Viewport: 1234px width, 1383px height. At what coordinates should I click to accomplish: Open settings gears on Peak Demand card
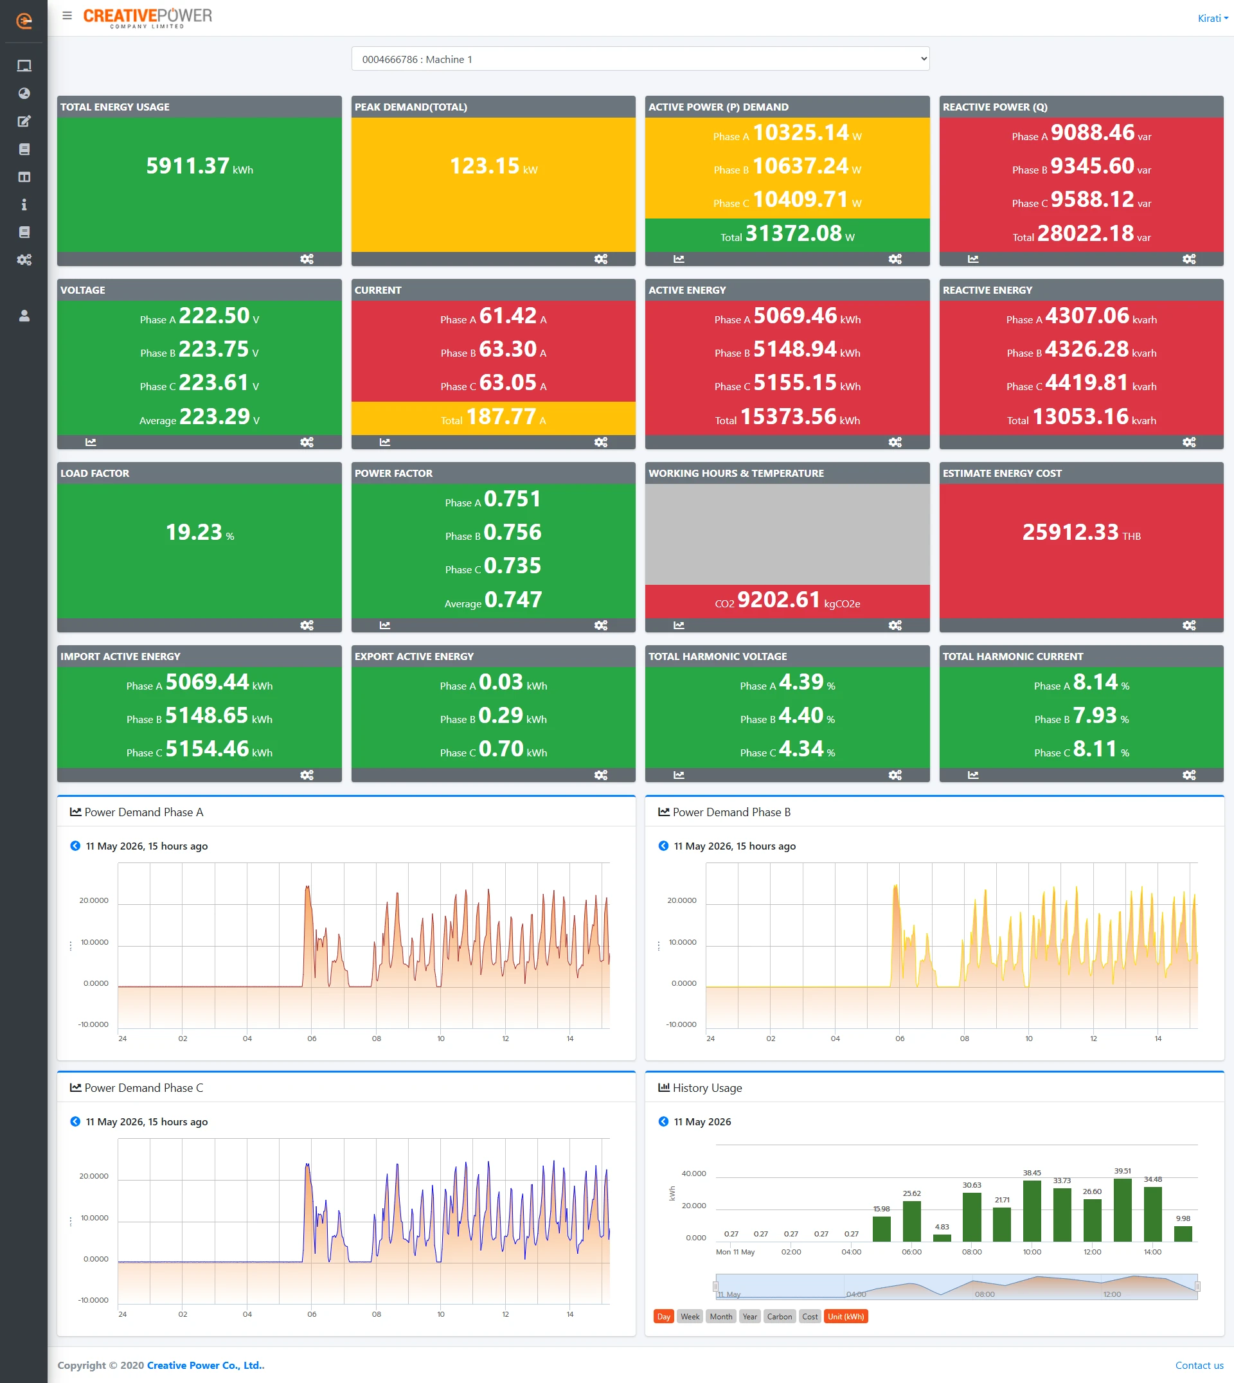pyautogui.click(x=602, y=259)
